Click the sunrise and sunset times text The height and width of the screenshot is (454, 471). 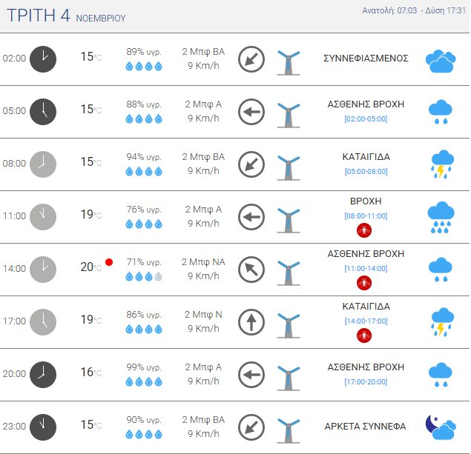(x=414, y=10)
